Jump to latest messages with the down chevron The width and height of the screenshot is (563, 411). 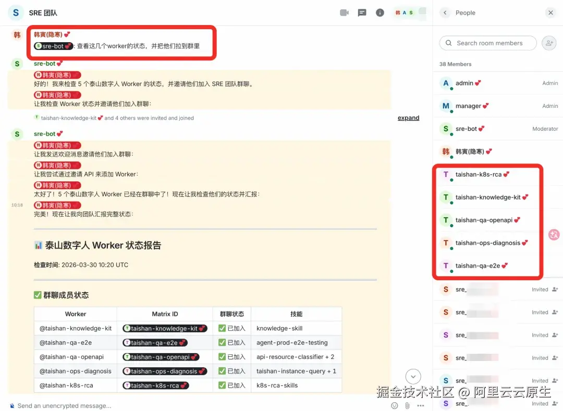pyautogui.click(x=413, y=376)
